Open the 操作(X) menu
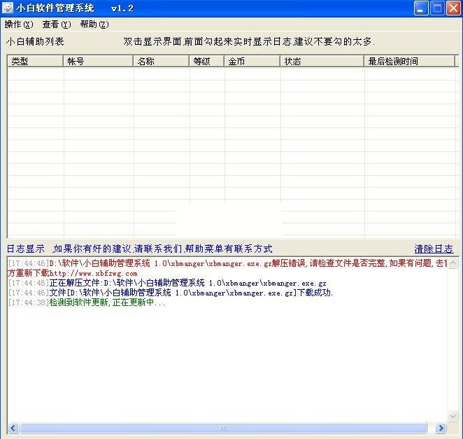 click(19, 25)
